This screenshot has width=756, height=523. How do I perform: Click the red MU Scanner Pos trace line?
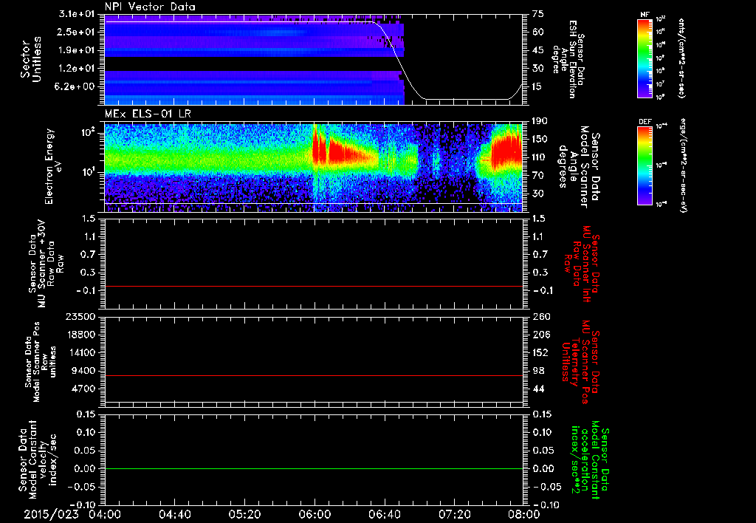coord(314,375)
